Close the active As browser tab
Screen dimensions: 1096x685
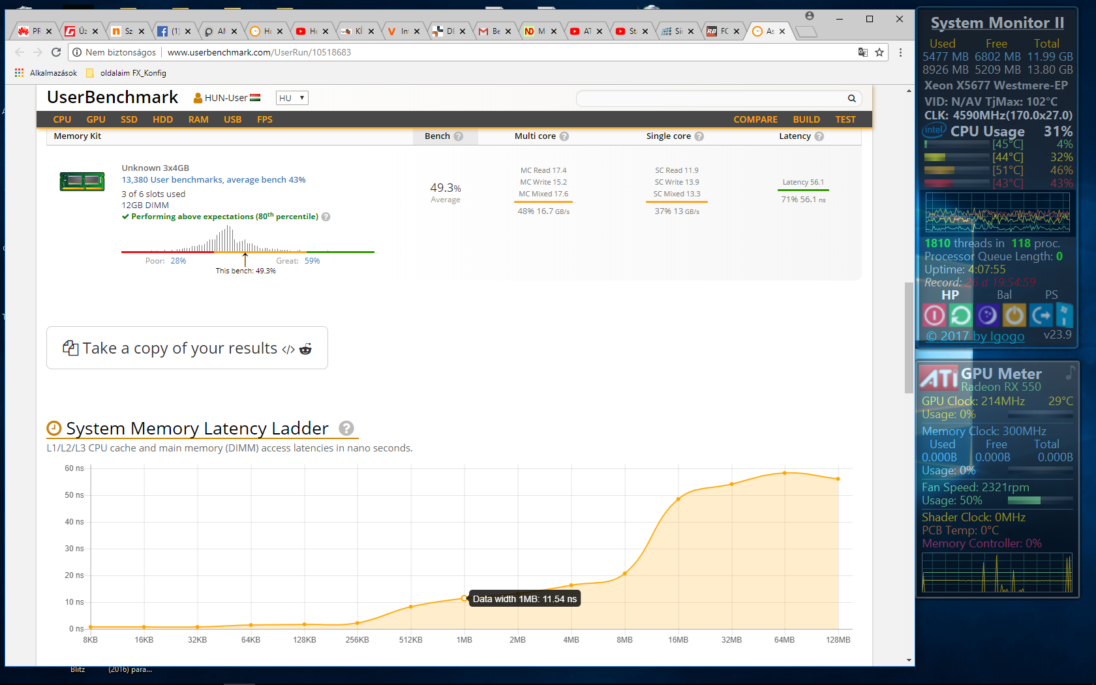782,31
